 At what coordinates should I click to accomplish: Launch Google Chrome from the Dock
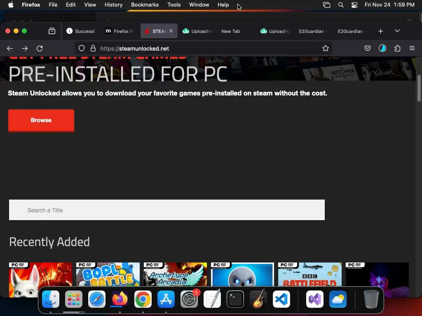pyautogui.click(x=143, y=299)
